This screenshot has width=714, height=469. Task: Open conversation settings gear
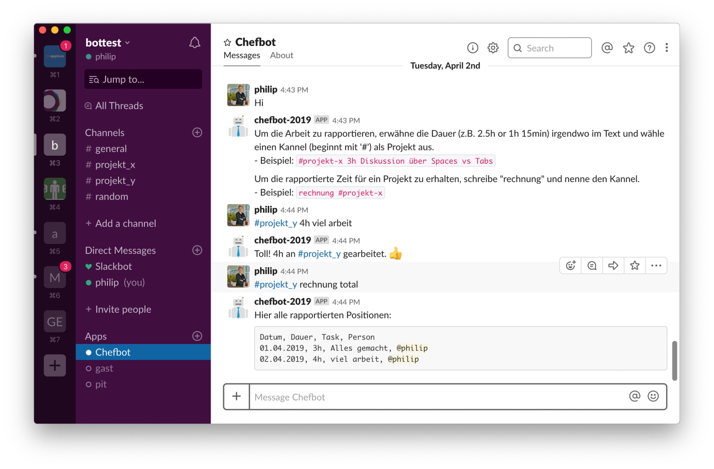[x=493, y=48]
